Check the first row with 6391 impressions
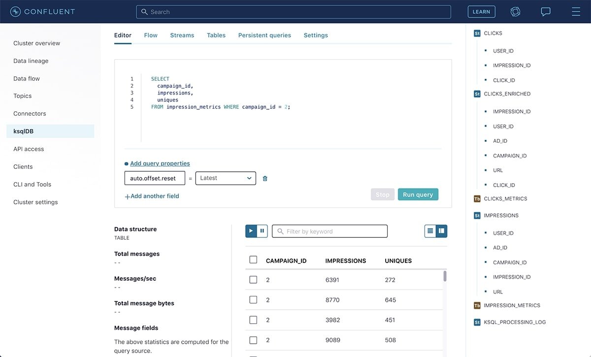591x357 pixels. pos(253,279)
